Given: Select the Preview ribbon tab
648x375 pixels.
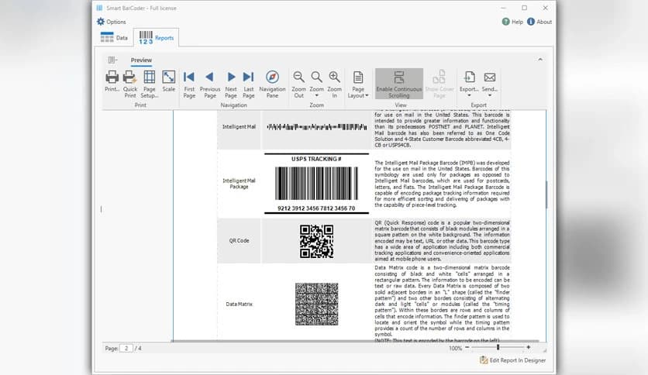Looking at the screenshot, I should coord(141,60).
